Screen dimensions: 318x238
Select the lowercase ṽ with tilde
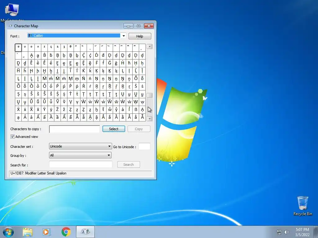64,102
